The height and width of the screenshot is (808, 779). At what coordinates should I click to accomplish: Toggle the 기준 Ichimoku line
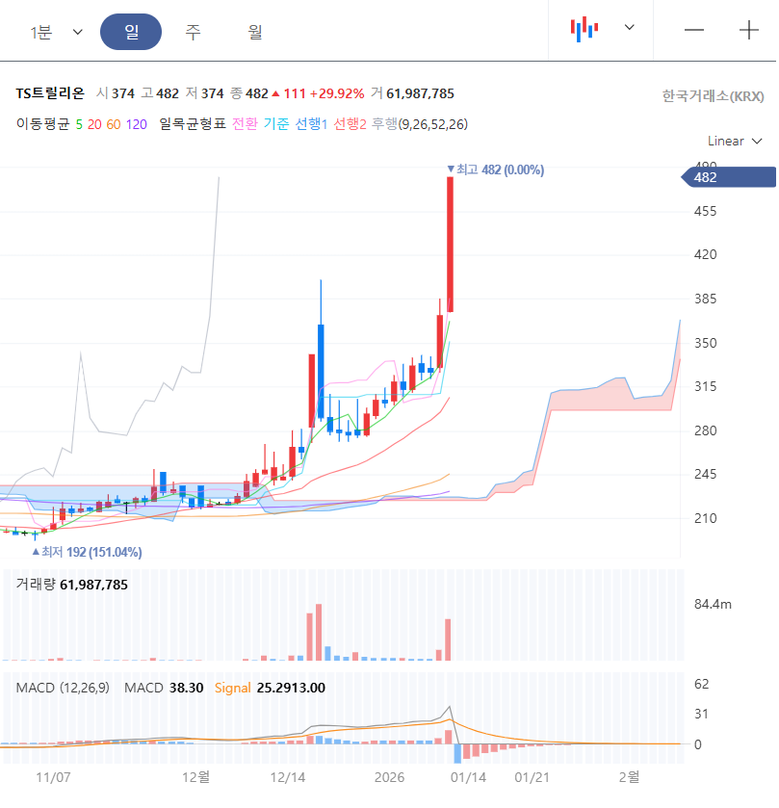point(276,124)
